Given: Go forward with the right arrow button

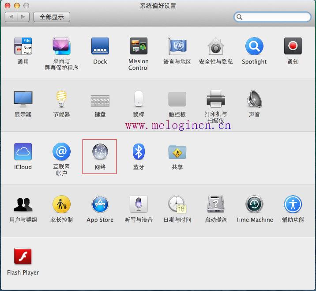Looking at the screenshot, I should click(23, 17).
